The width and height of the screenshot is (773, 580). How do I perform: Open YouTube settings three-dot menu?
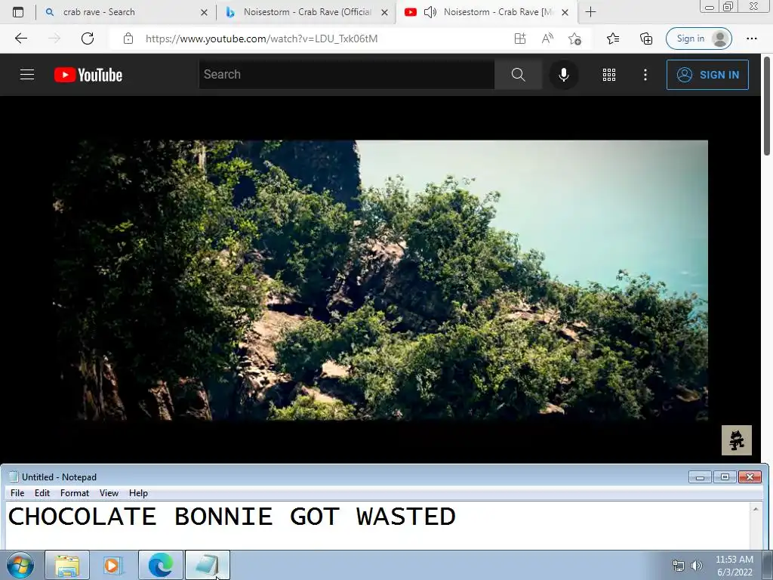pos(645,75)
